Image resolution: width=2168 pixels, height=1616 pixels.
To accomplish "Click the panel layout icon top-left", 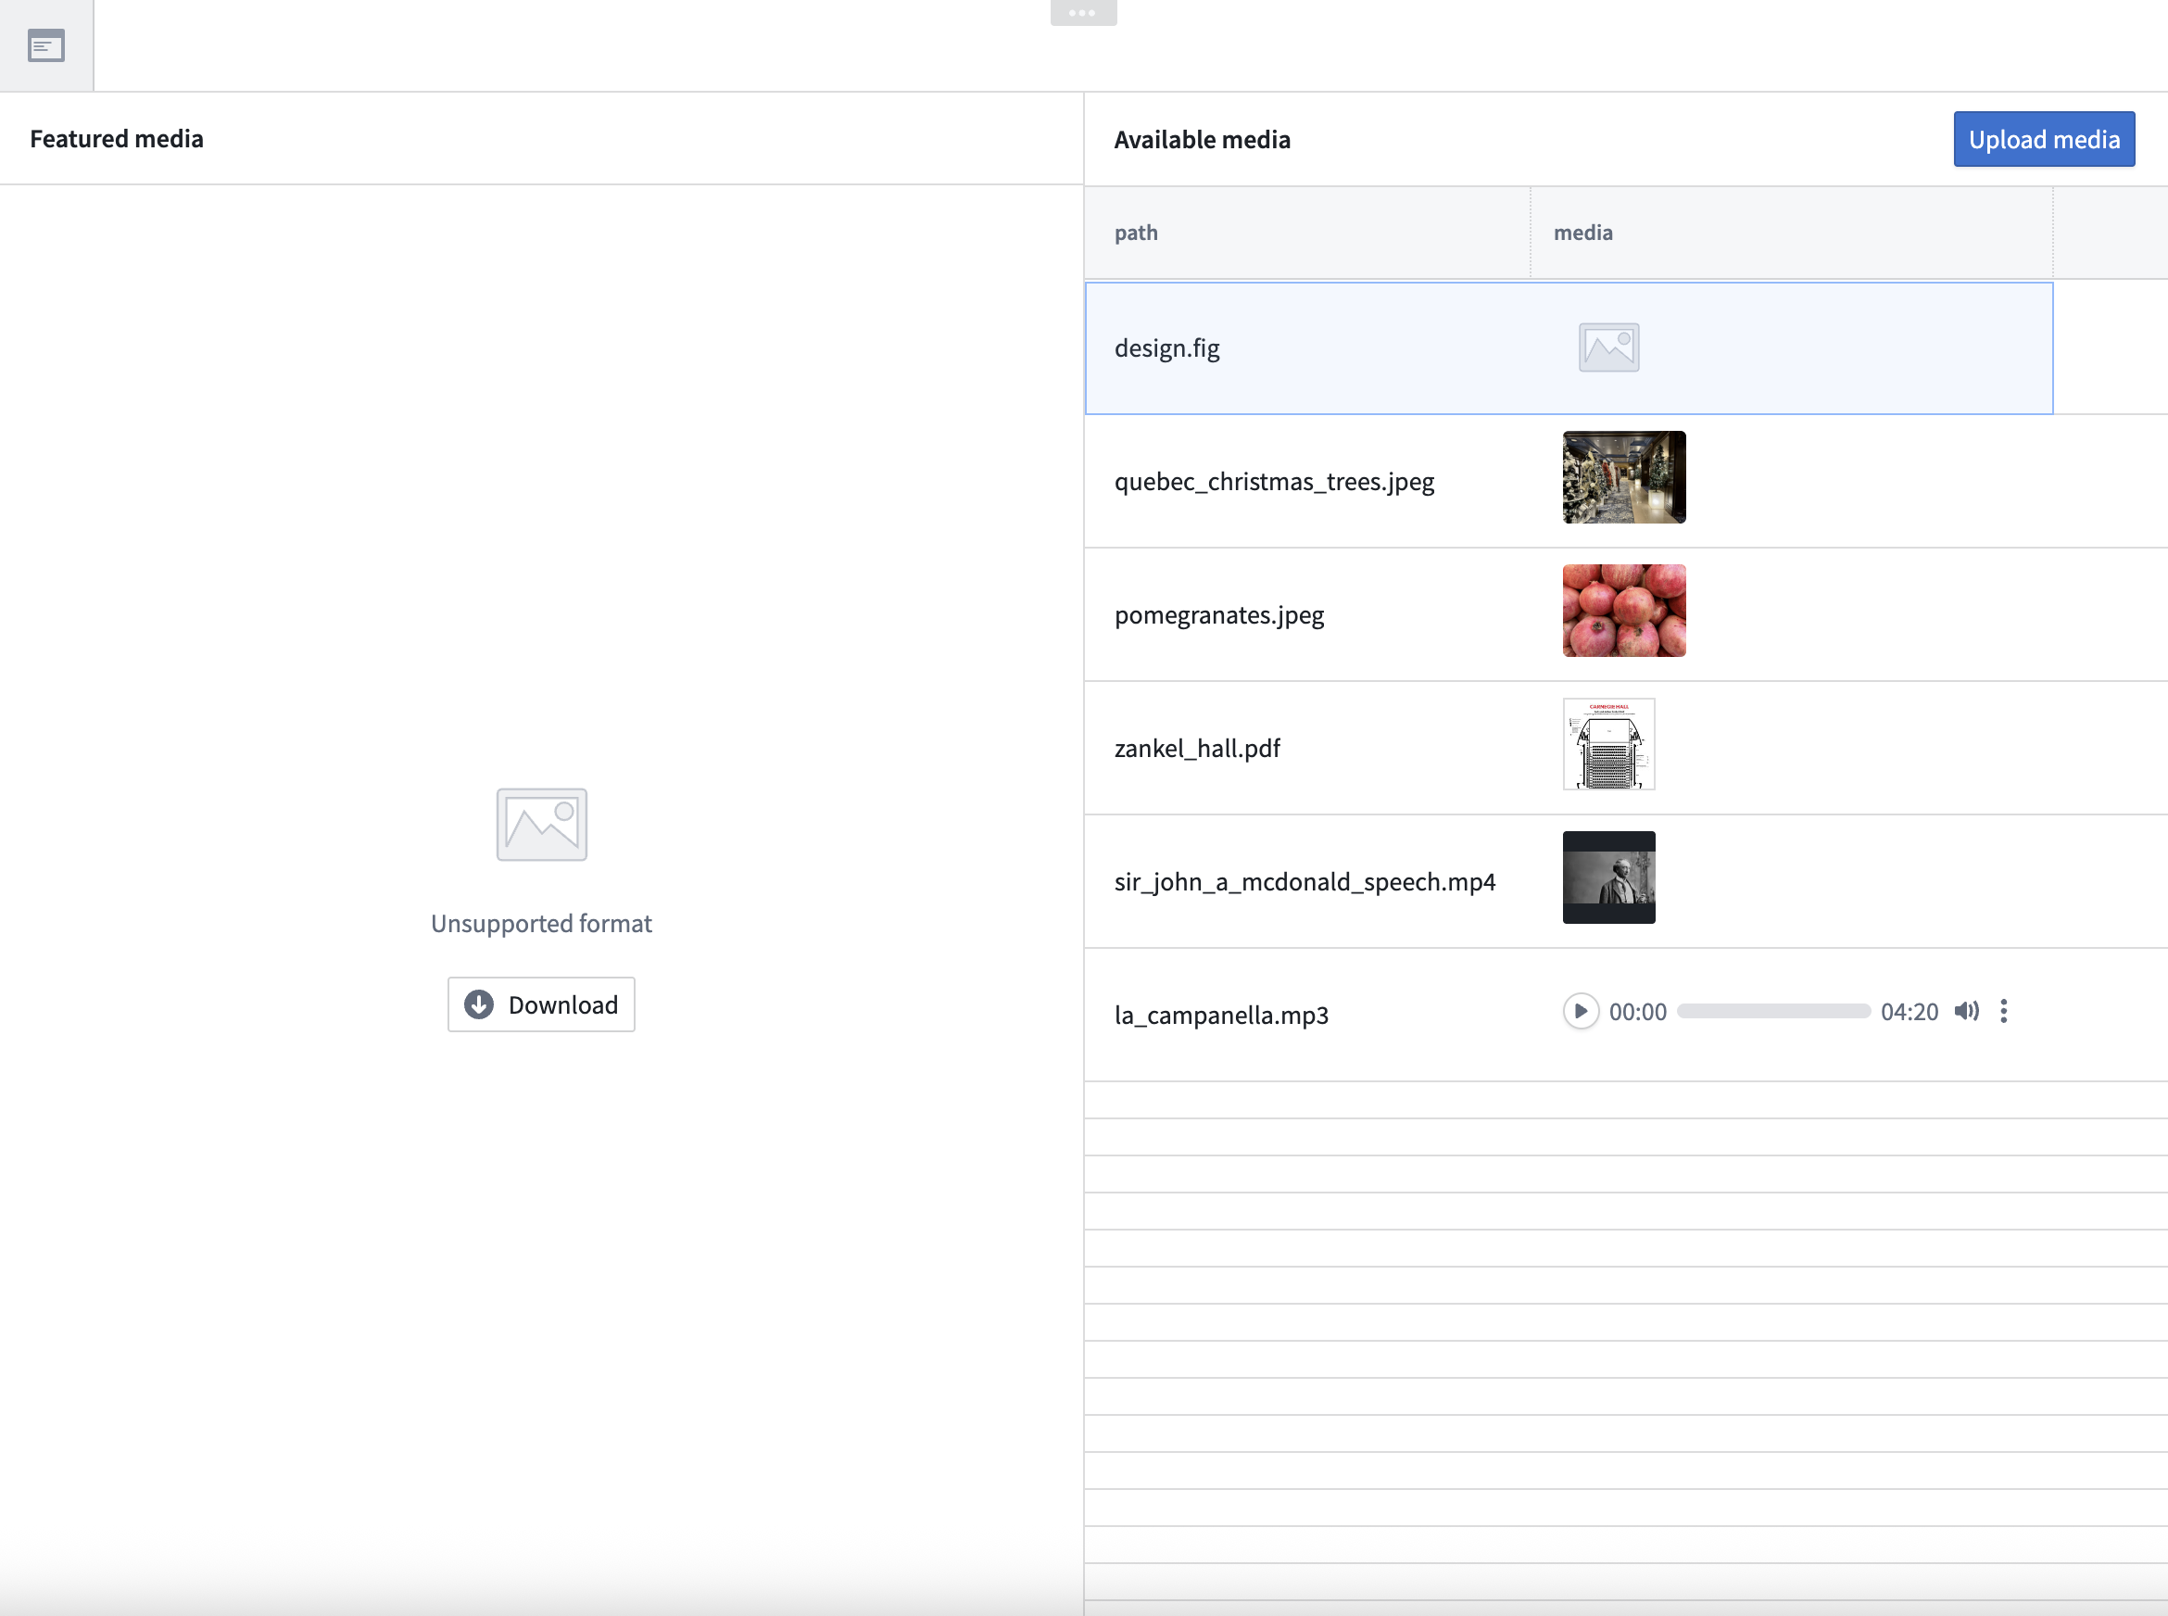I will point(46,45).
